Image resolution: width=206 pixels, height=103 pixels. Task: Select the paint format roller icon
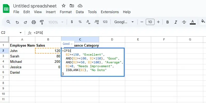(x=41, y=22)
